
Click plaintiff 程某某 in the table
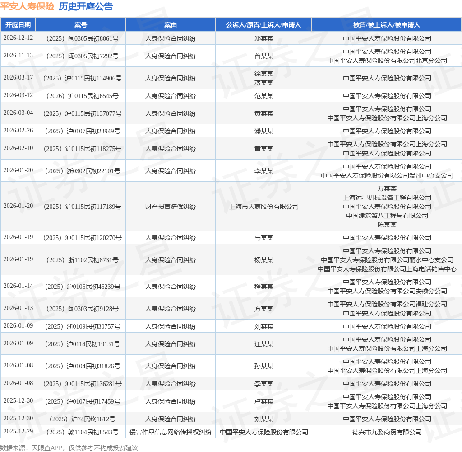tap(263, 287)
